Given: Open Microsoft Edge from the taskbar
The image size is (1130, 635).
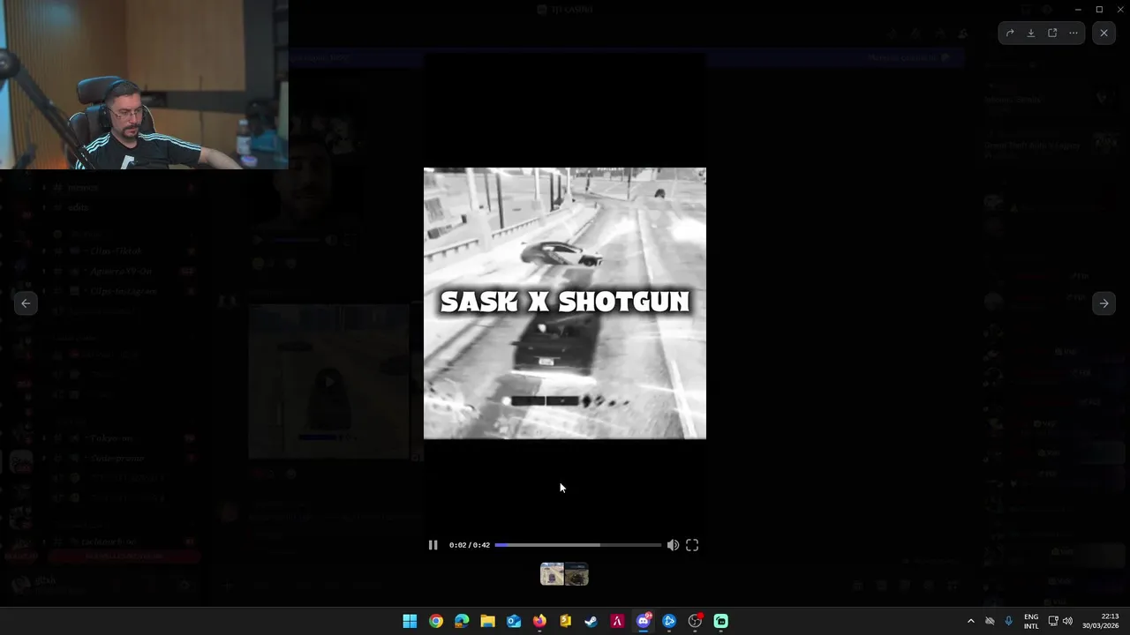Looking at the screenshot, I should pos(462,621).
